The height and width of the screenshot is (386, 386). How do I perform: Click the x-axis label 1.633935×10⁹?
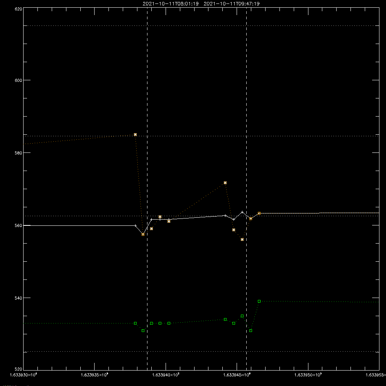(x=95, y=375)
